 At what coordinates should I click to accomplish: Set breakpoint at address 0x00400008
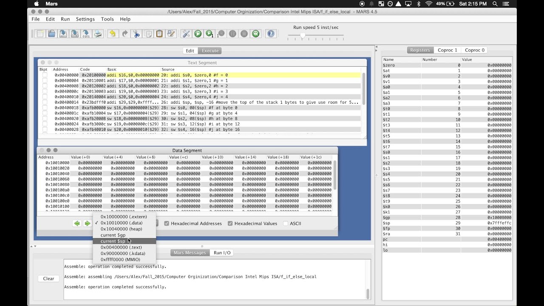tap(45, 86)
